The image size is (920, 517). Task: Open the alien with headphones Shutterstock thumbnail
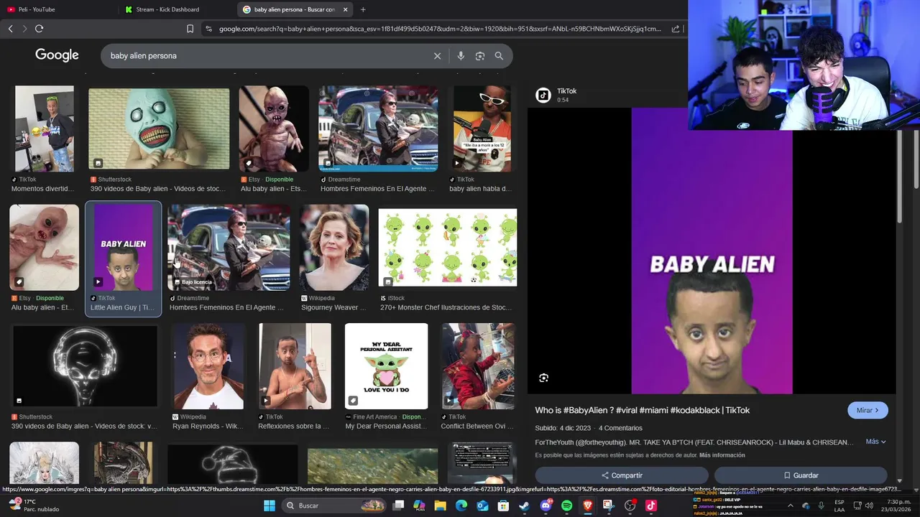tap(85, 366)
